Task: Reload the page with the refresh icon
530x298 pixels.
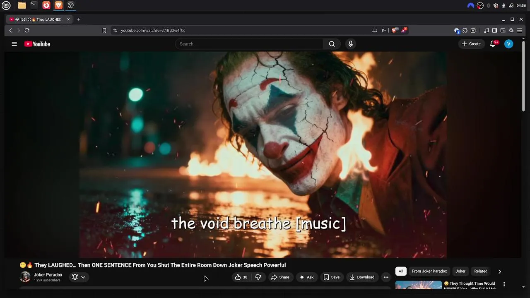Action: pyautogui.click(x=27, y=30)
